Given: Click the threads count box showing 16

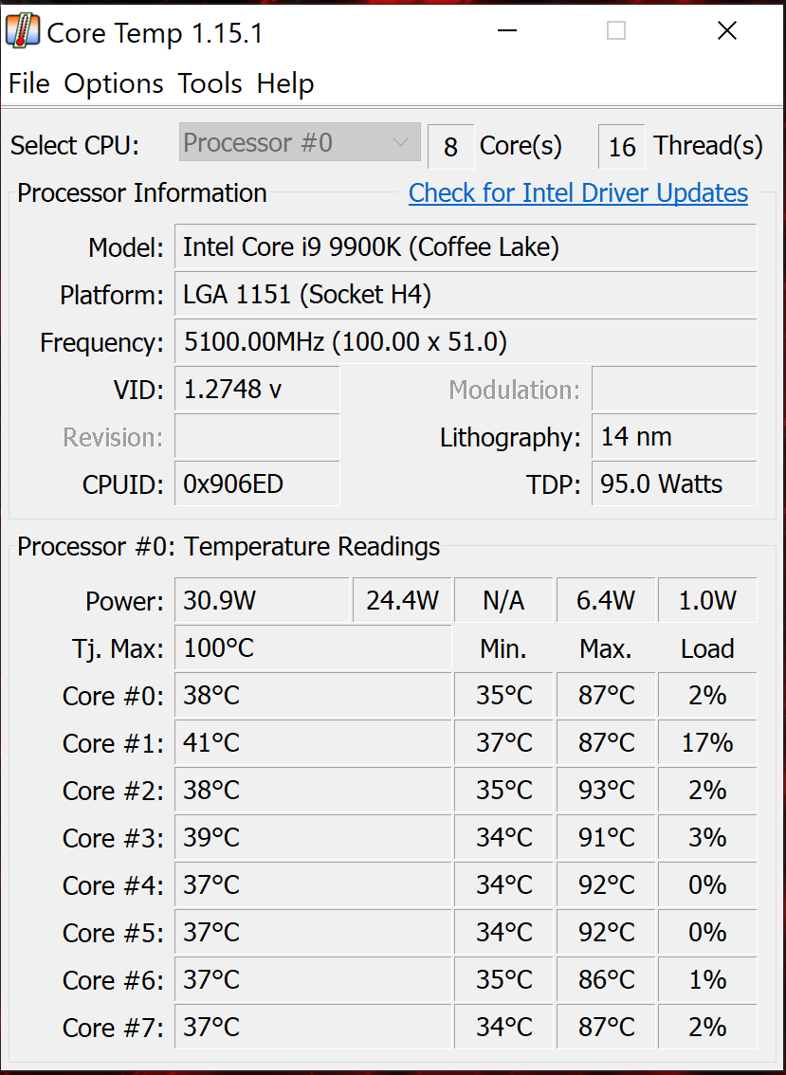Looking at the screenshot, I should pyautogui.click(x=621, y=147).
